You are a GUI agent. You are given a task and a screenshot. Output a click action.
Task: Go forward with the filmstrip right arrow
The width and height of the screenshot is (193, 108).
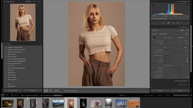[x=17, y=95]
